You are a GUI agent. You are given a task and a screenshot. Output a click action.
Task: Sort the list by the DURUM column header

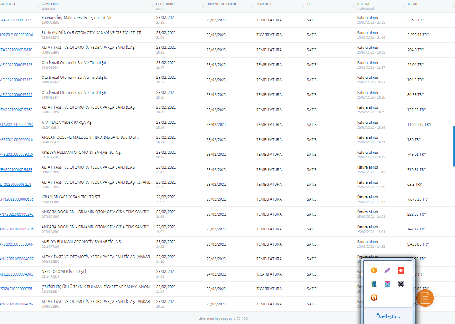pos(363,4)
